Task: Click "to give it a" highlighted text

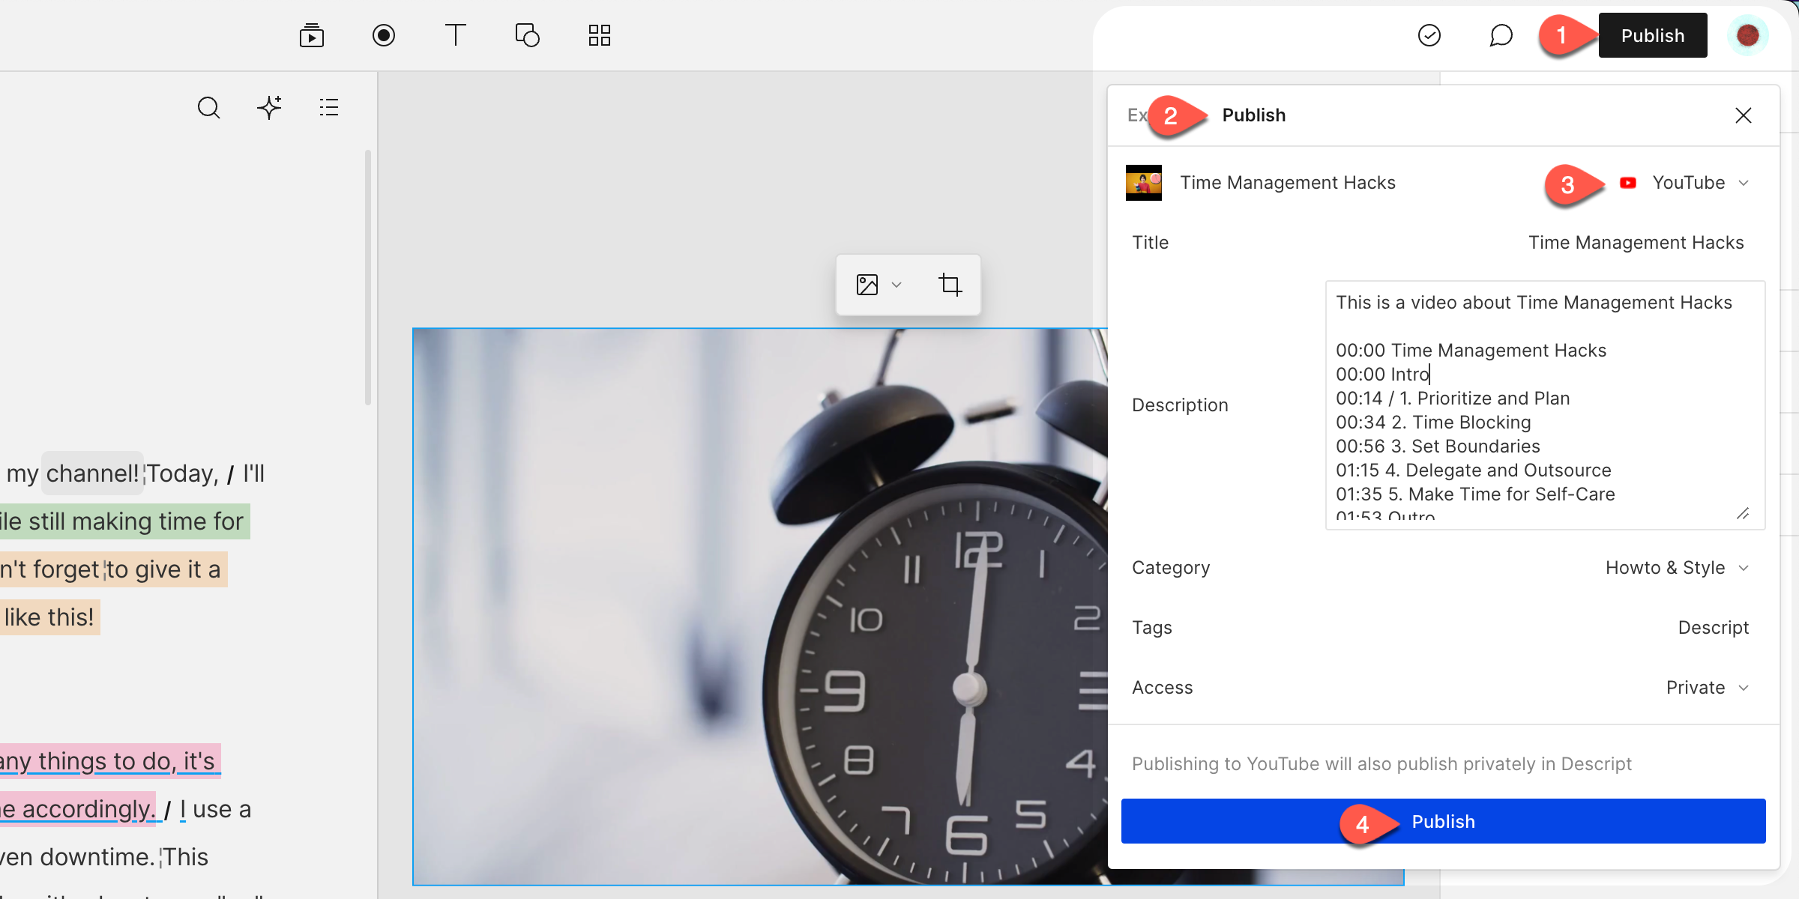Action: (163, 569)
